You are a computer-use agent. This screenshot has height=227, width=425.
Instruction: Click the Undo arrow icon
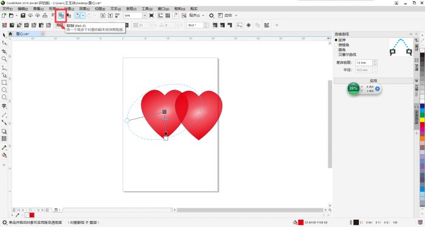[78, 16]
